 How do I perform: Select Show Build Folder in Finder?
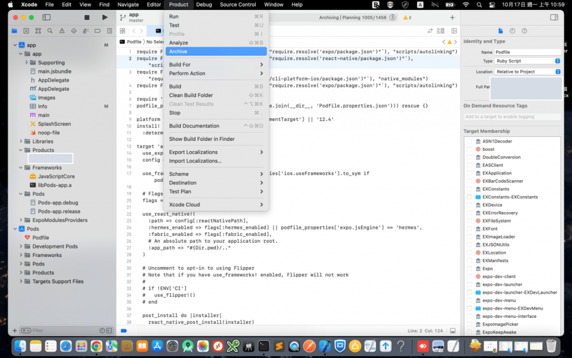tap(216, 139)
